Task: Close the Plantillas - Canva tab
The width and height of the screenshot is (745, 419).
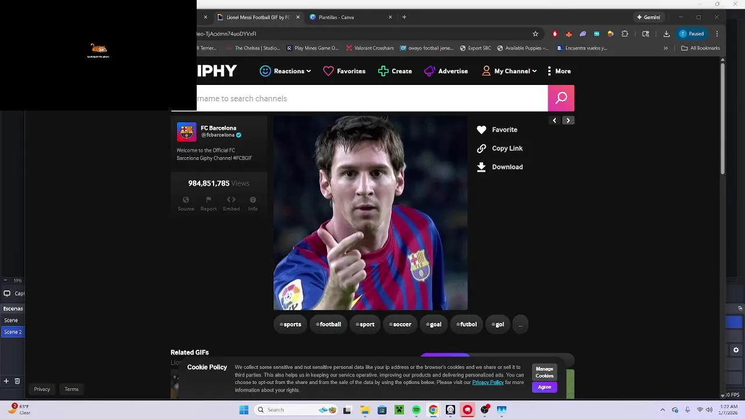Action: click(x=391, y=17)
